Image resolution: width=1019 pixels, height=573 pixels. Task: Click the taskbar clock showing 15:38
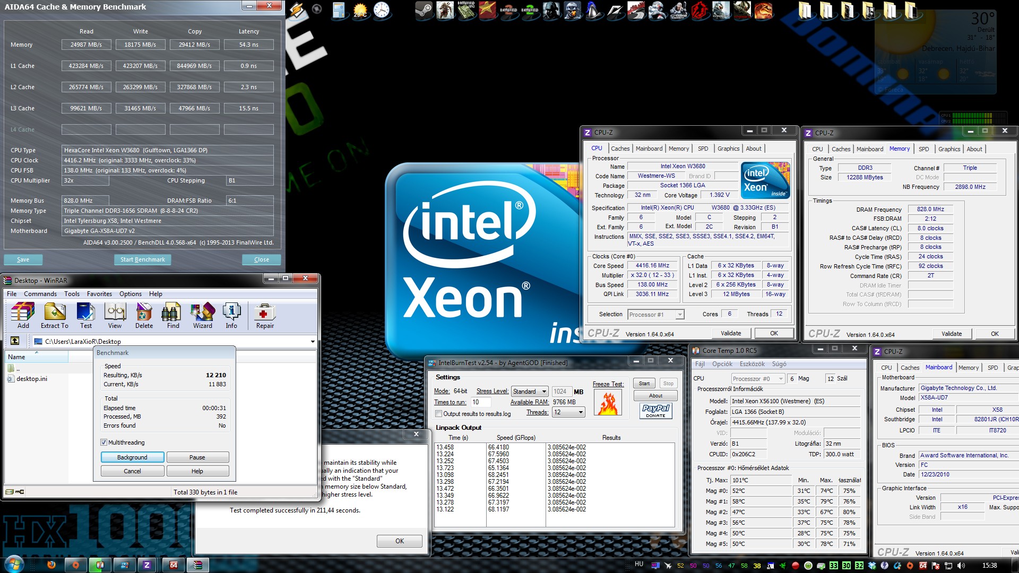click(x=989, y=566)
